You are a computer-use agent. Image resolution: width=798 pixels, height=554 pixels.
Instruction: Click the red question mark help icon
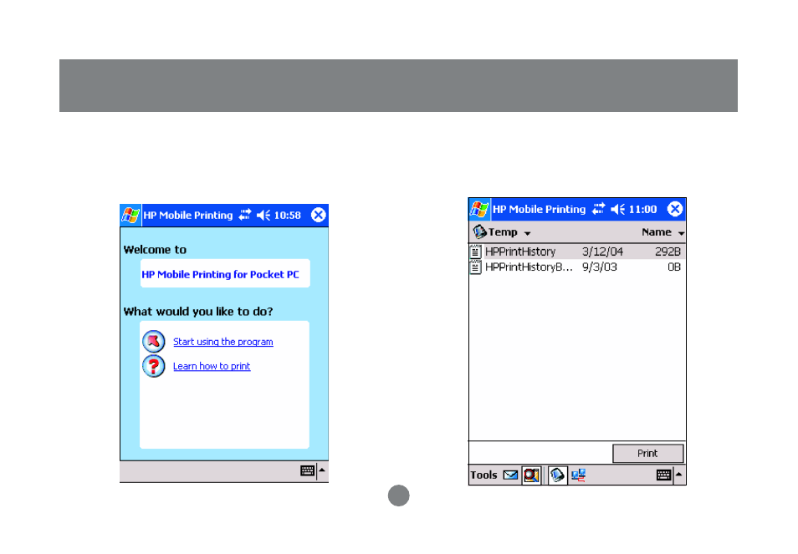(154, 366)
